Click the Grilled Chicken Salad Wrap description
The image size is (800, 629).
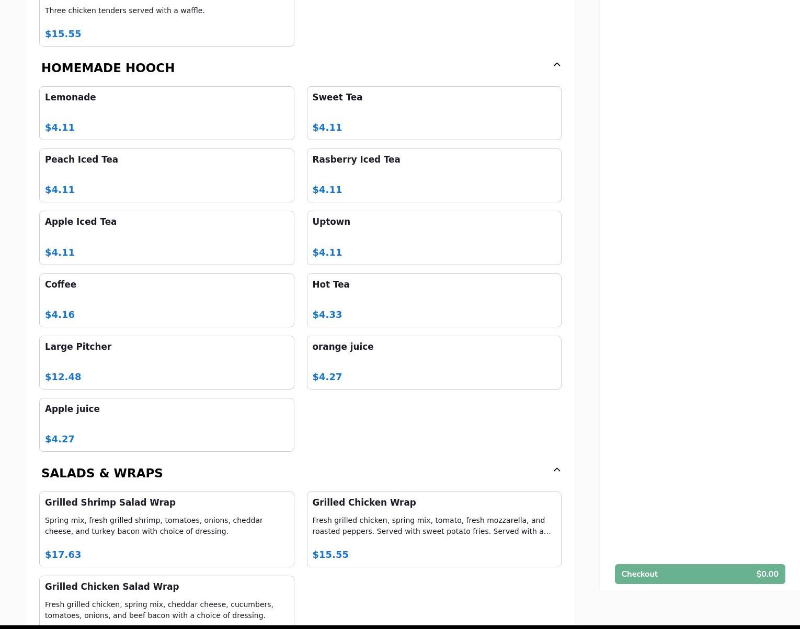[x=159, y=610]
